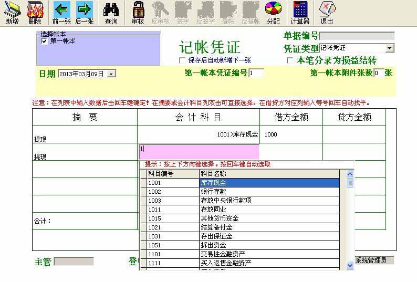Check 本笔分录为损益结转 option

pos(290,60)
